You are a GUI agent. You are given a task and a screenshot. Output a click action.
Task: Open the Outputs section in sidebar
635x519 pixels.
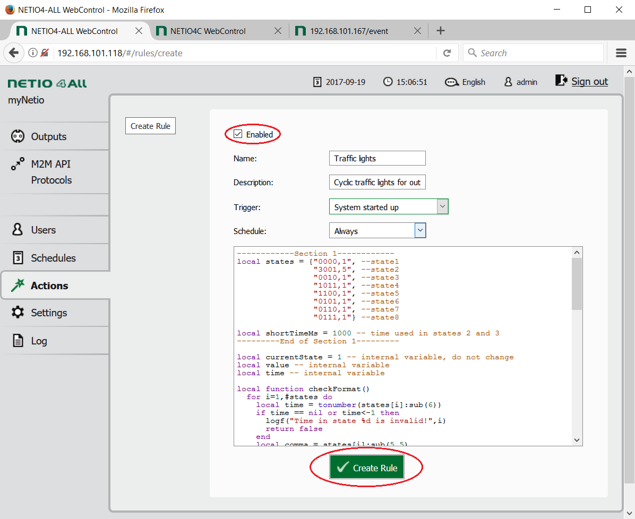(x=48, y=136)
